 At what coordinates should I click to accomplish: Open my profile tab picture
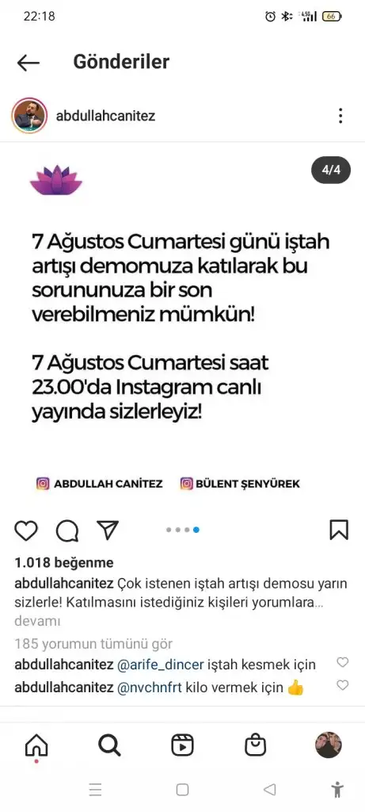click(329, 745)
